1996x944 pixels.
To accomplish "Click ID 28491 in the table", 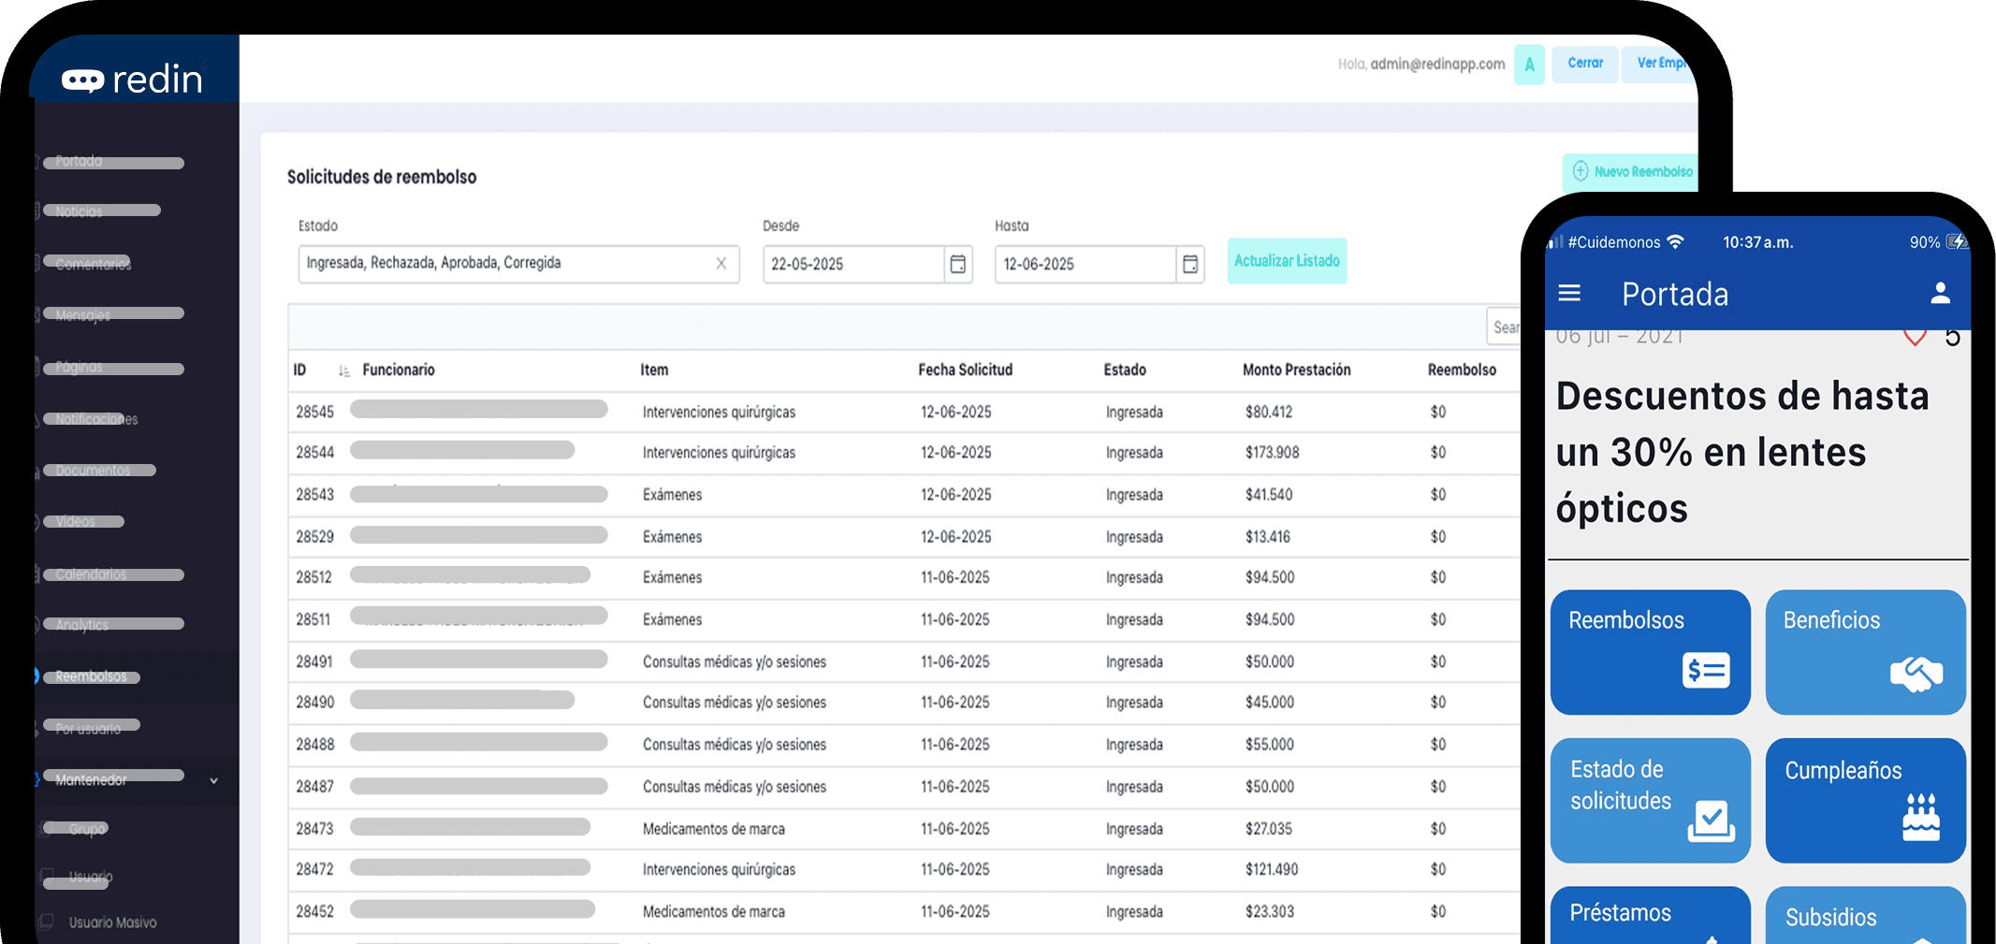I will (x=314, y=662).
